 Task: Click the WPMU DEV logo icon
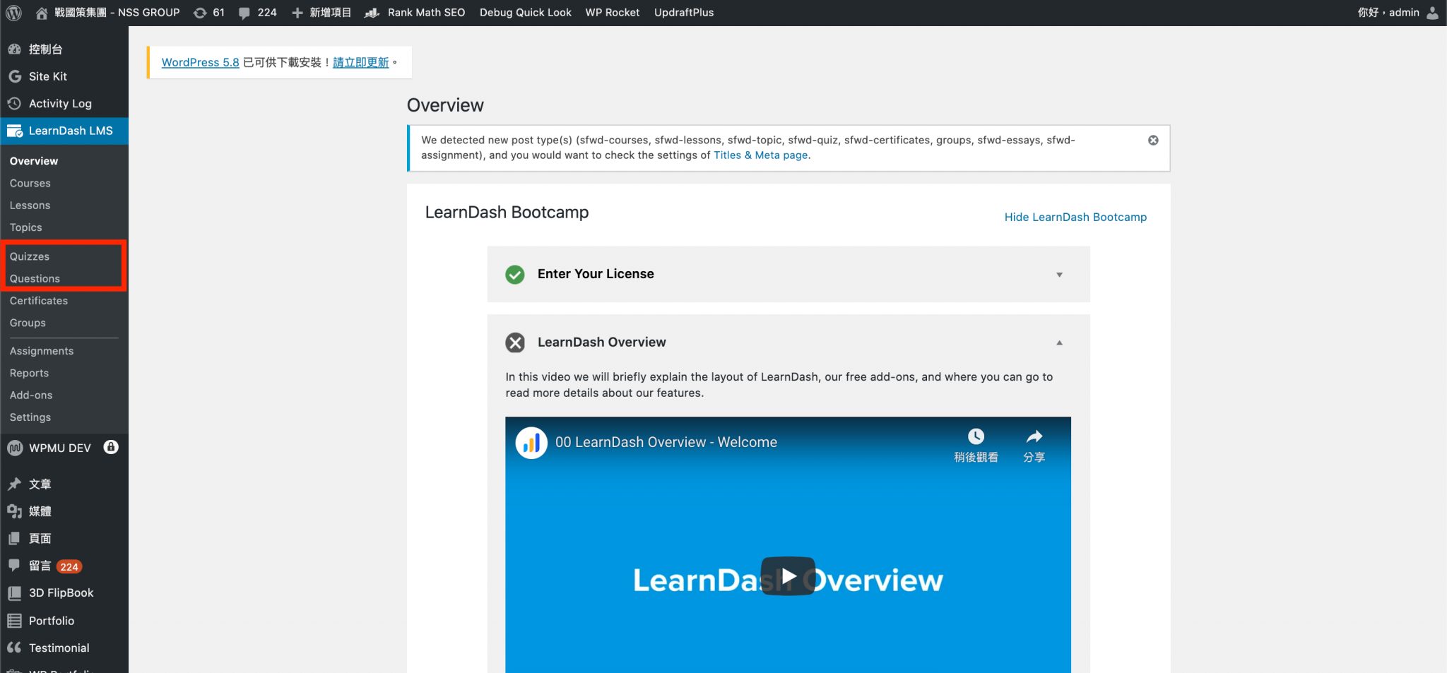14,448
